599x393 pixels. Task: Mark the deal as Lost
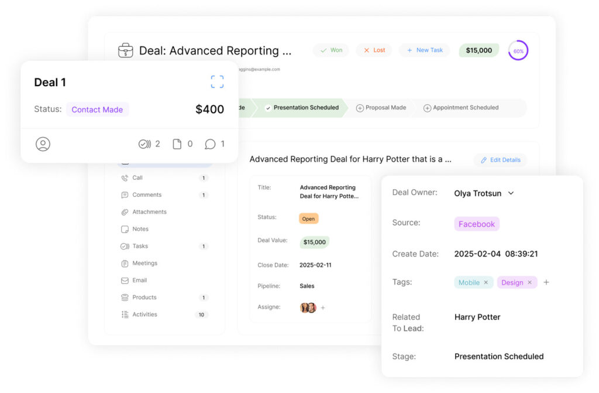click(374, 50)
